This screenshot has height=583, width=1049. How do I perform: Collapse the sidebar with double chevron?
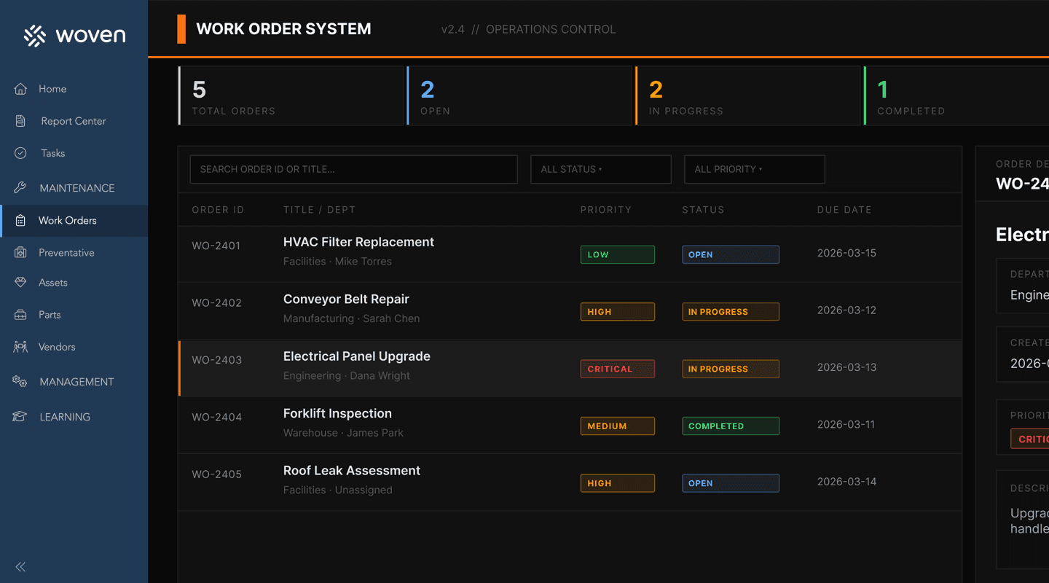pos(20,567)
